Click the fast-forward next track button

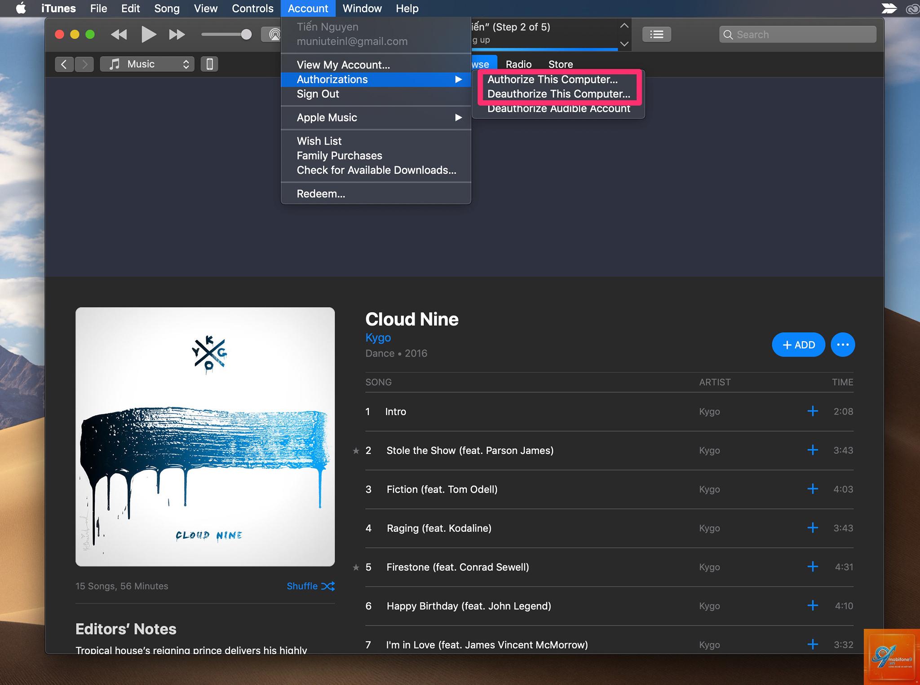[x=177, y=35]
